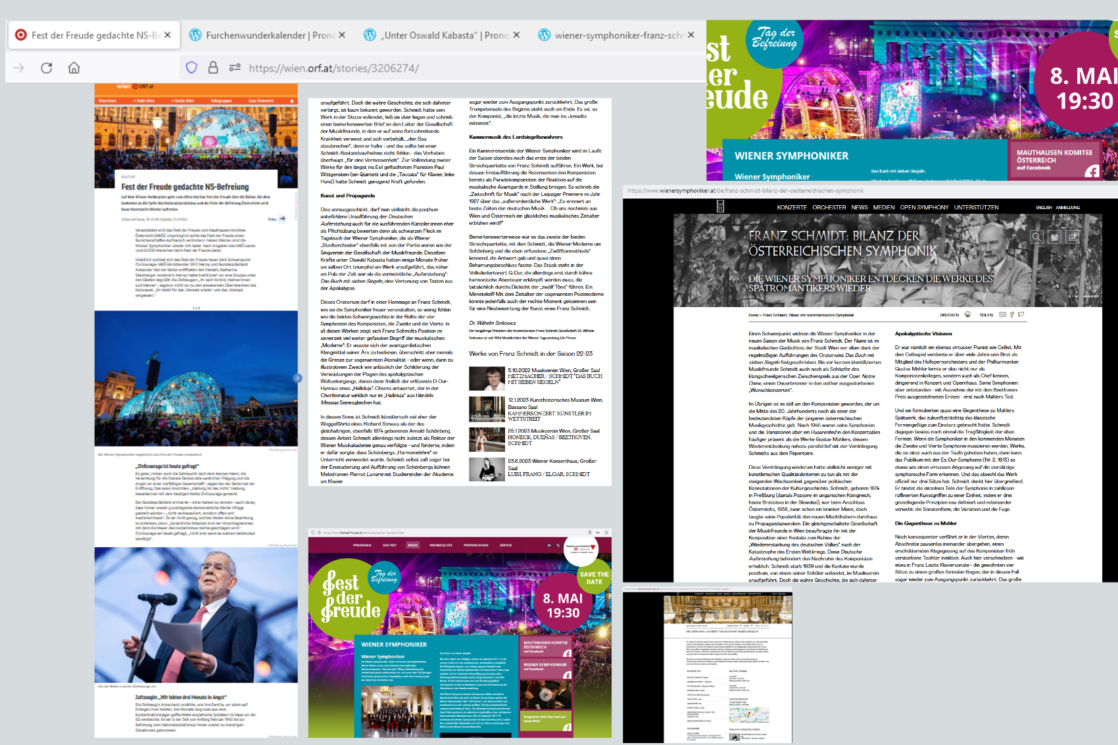
Task: Go to the browser home page icon
Action: (74, 68)
